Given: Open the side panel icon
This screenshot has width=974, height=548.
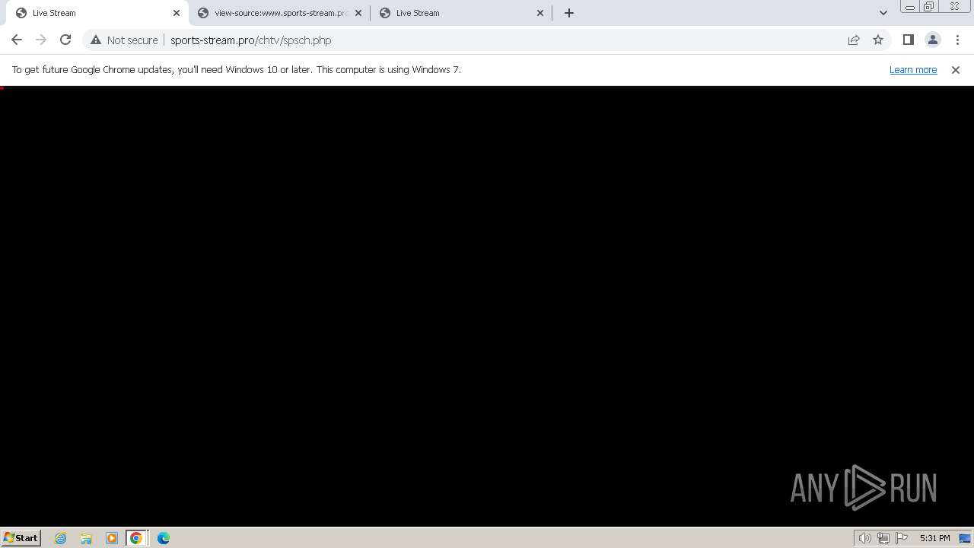Looking at the screenshot, I should click(x=908, y=40).
